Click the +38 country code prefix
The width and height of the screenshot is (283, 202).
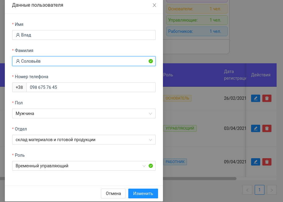pyautogui.click(x=19, y=87)
